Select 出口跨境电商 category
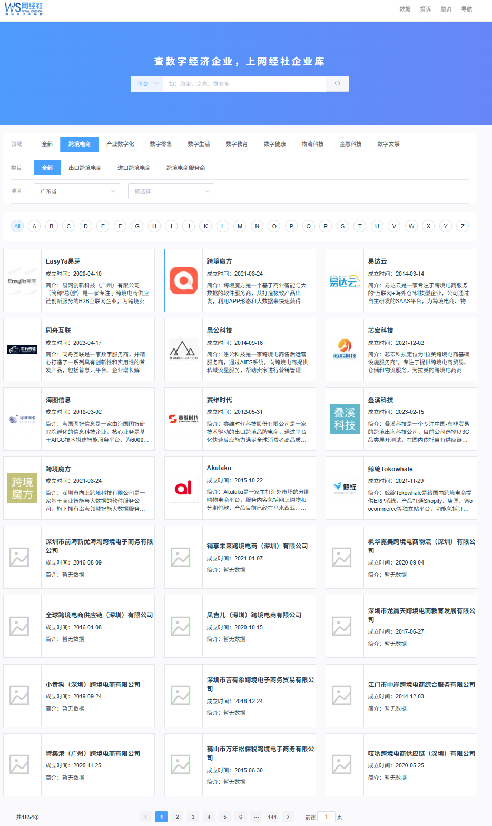Screen dimensions: 492x826 (x=85, y=168)
